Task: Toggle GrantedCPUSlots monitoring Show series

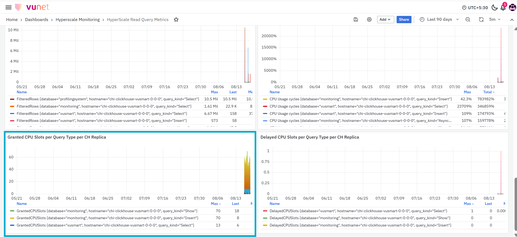Action: click(x=107, y=211)
